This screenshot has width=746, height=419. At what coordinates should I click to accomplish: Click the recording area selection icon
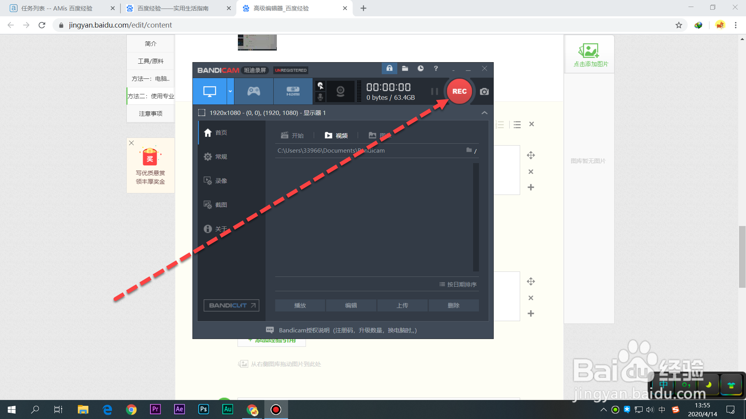[202, 113]
